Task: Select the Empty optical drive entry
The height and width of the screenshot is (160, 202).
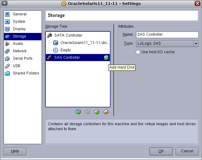Action: point(65,50)
